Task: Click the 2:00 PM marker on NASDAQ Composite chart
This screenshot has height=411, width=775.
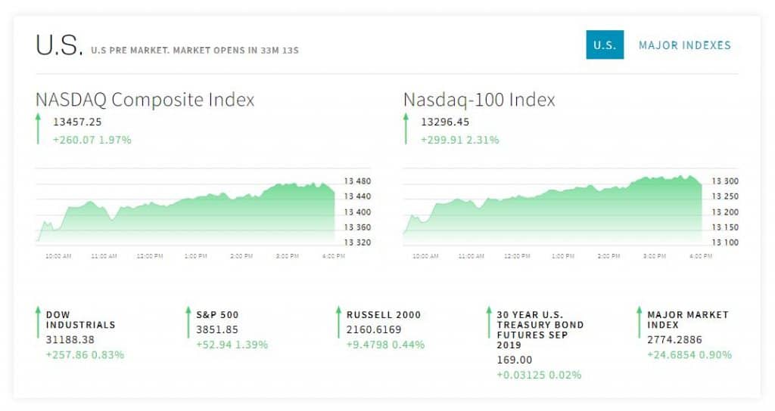Action: pos(241,256)
